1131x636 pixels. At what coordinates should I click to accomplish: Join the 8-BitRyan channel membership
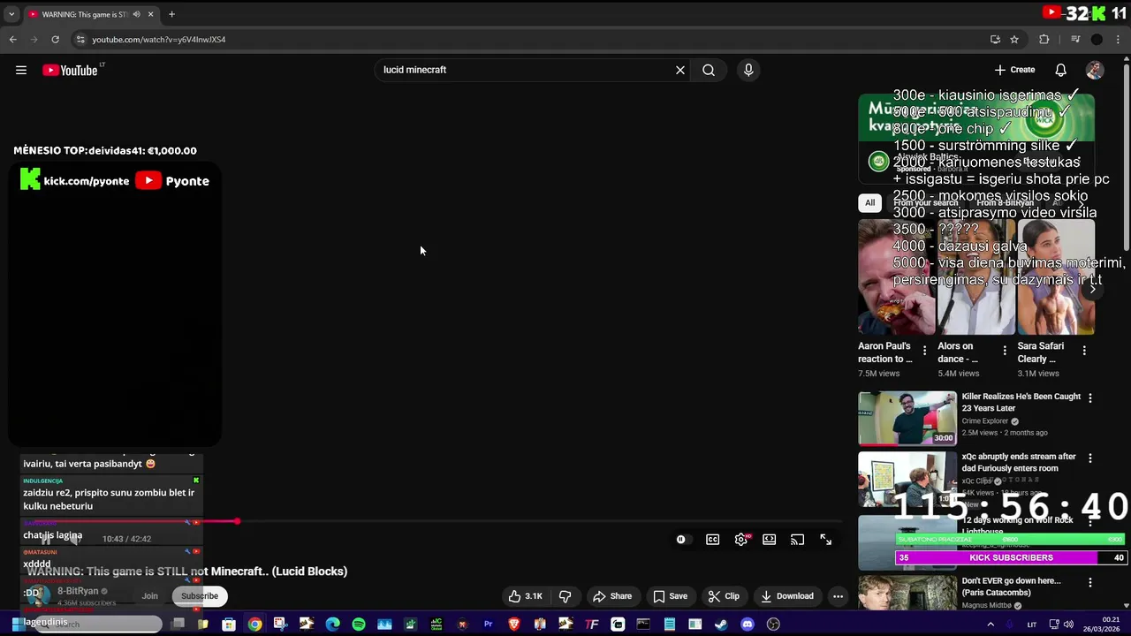[150, 596]
